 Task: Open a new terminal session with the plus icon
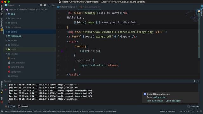(6, 85)
